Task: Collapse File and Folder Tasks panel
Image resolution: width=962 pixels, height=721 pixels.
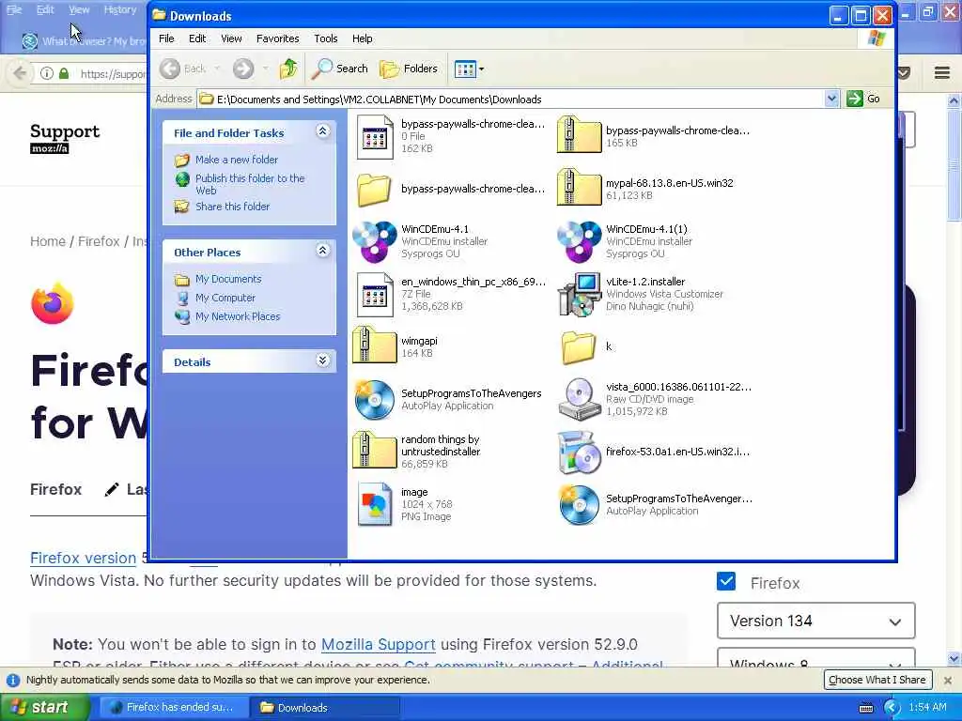Action: (x=323, y=131)
